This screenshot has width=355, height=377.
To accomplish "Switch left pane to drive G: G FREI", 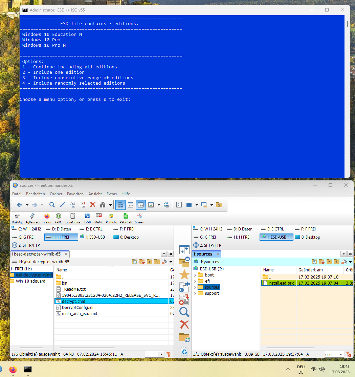I will (x=23, y=237).
